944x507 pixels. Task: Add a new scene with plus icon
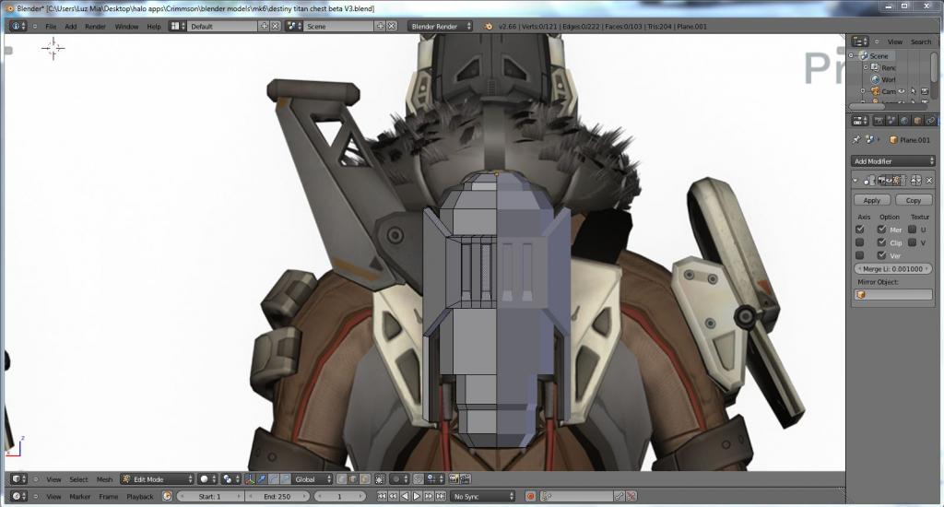click(x=380, y=26)
